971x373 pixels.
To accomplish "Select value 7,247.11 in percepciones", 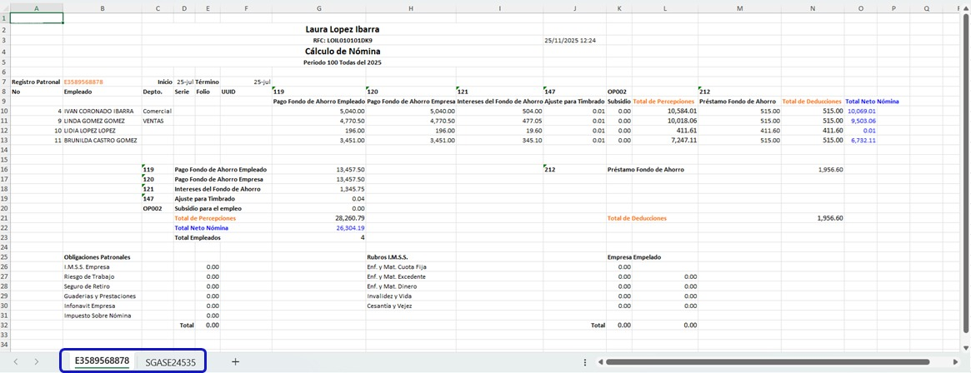I will click(x=684, y=141).
